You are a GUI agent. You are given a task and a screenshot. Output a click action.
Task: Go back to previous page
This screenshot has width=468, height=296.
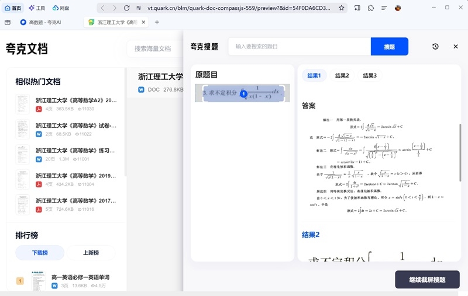point(103,8)
